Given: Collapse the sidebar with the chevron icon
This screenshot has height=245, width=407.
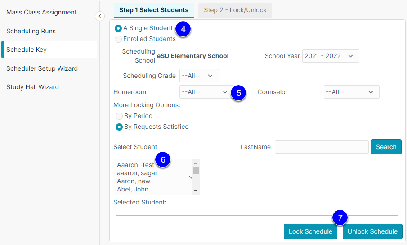Looking at the screenshot, I should coord(100,16).
